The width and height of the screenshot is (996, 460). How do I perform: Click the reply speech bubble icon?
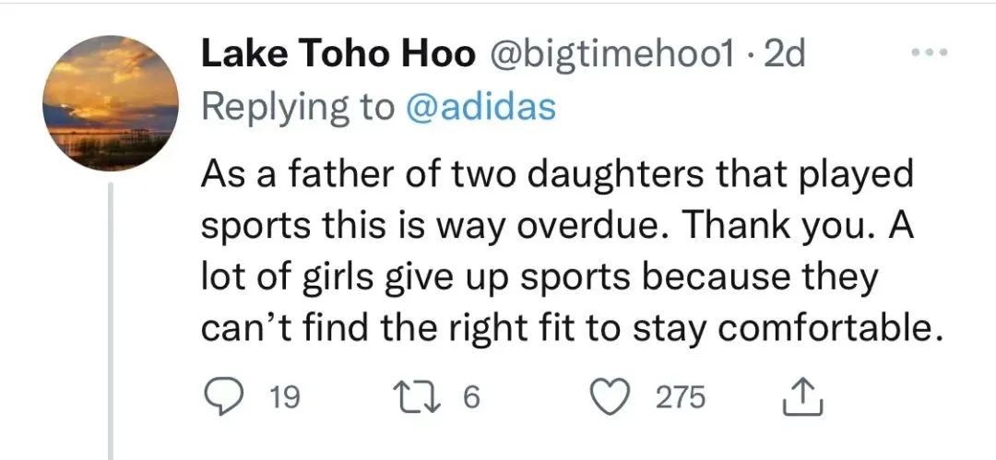pyautogui.click(x=221, y=397)
